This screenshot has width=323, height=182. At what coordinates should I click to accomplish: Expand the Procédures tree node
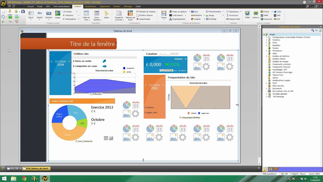coord(266,51)
